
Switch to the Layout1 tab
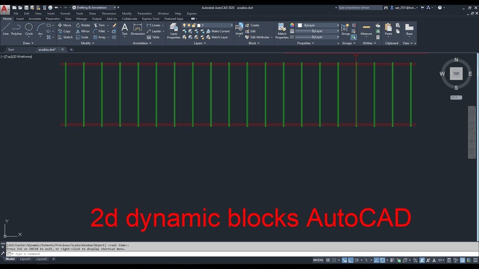click(x=25, y=259)
